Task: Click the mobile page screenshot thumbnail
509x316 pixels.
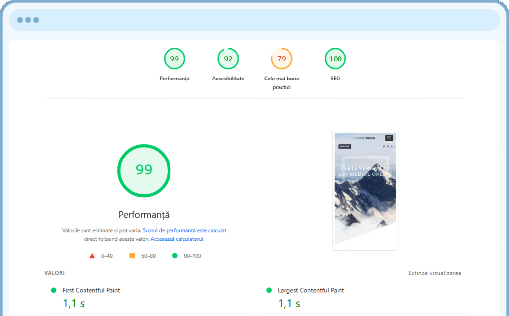Action: click(365, 191)
